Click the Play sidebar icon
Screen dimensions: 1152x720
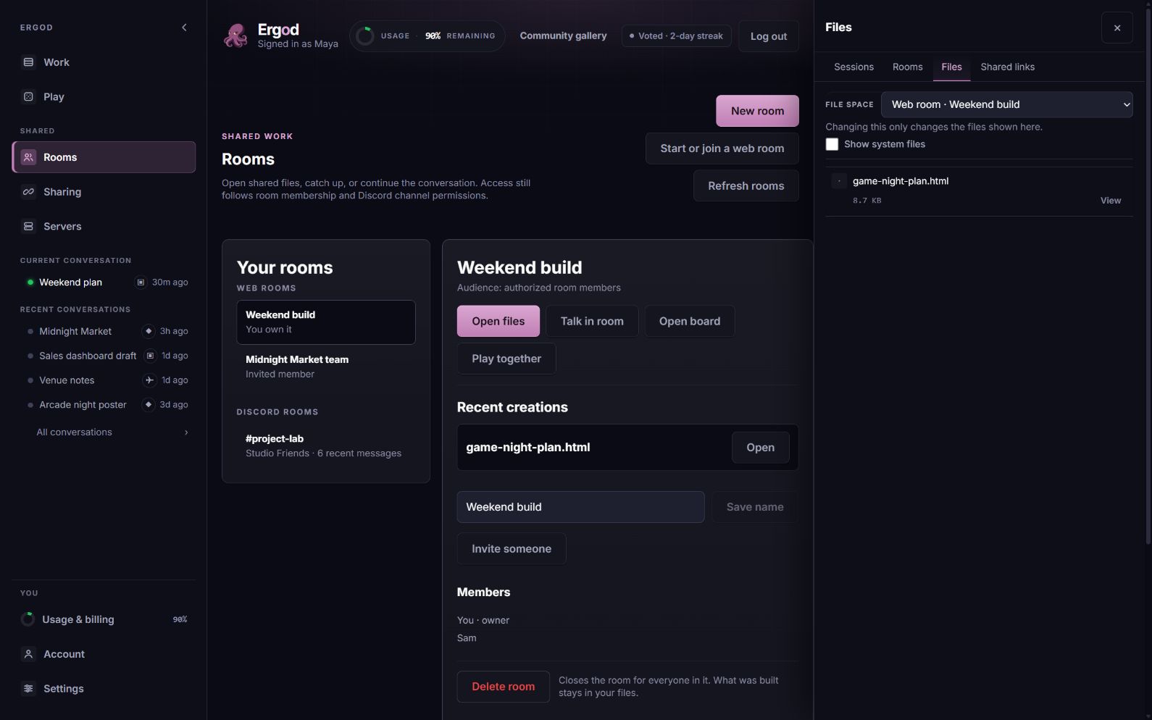click(x=28, y=97)
